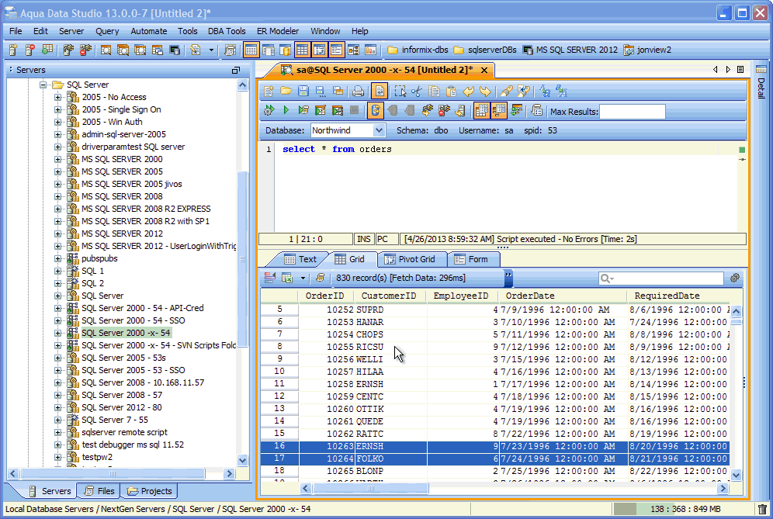Click the Undo arrow icon
The image size is (773, 519).
[469, 91]
